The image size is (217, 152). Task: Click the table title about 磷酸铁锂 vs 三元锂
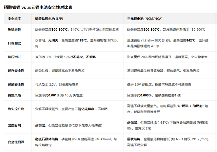click(x=38, y=7)
